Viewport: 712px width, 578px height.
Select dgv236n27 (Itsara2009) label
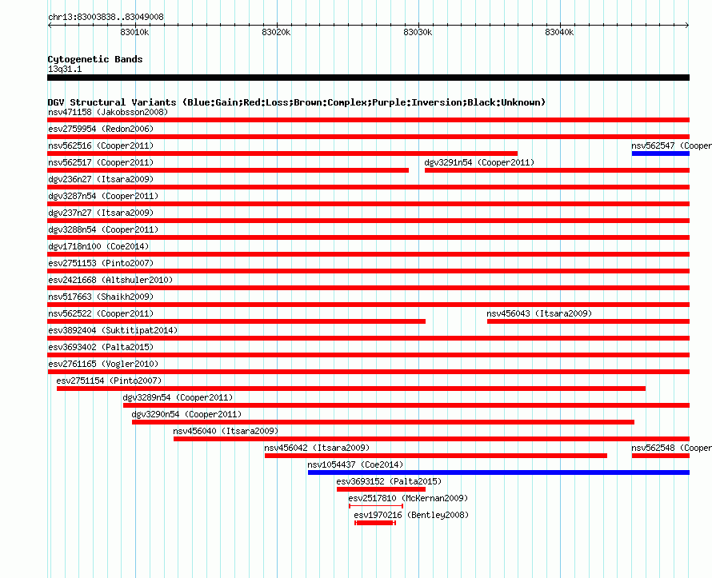tap(101, 179)
